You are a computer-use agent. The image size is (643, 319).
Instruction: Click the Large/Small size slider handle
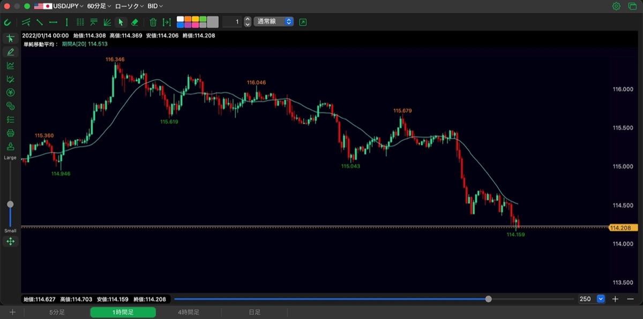(x=10, y=204)
